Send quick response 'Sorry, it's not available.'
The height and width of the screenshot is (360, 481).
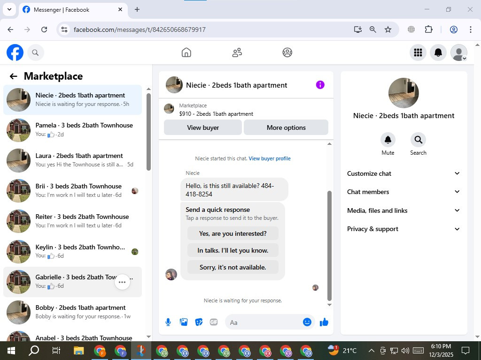[233, 267]
